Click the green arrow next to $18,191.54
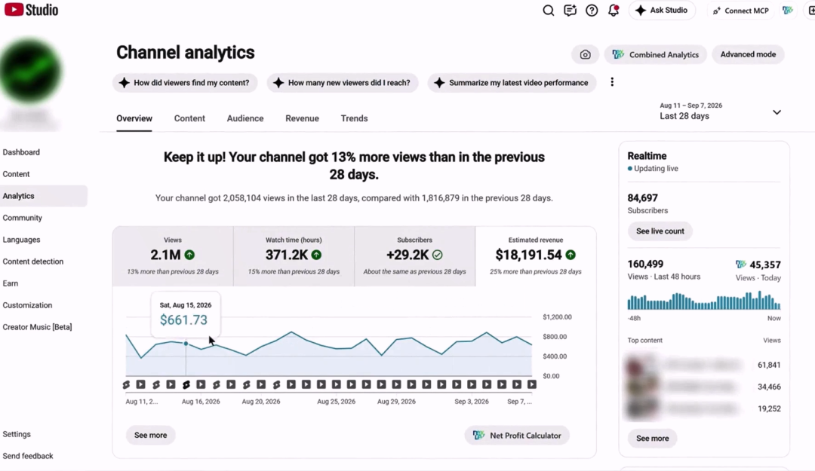The width and height of the screenshot is (815, 471). (570, 255)
